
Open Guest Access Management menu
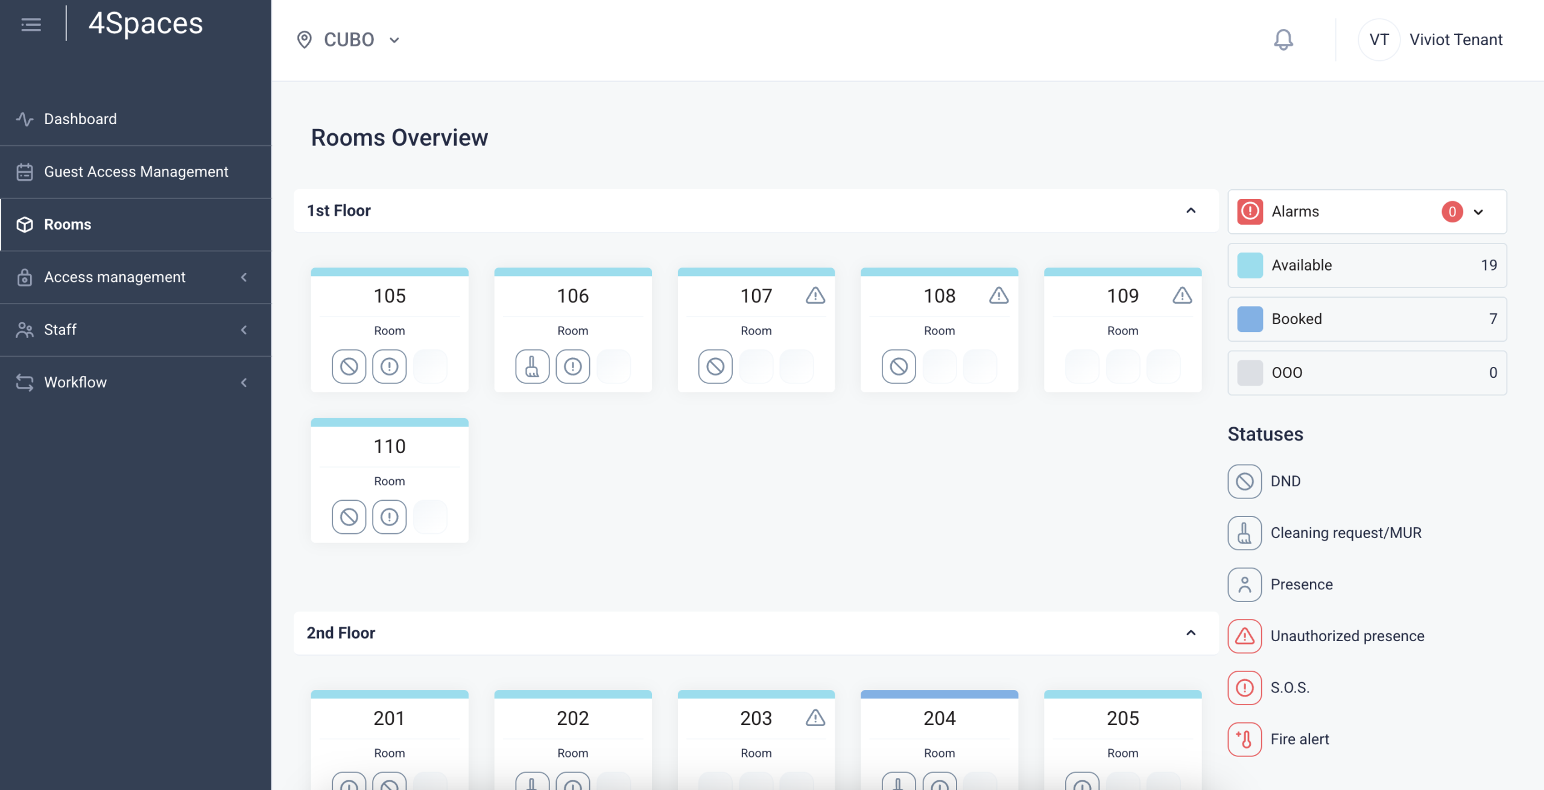[136, 172]
